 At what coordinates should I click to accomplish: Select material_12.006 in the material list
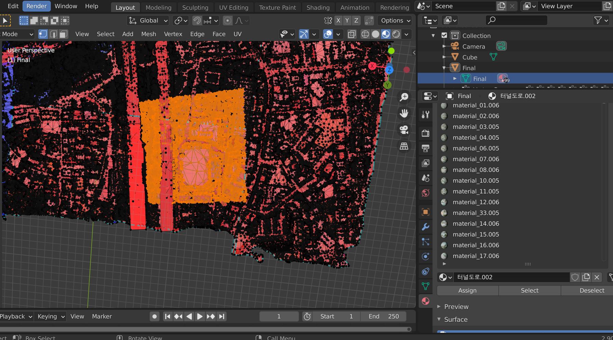point(476,202)
